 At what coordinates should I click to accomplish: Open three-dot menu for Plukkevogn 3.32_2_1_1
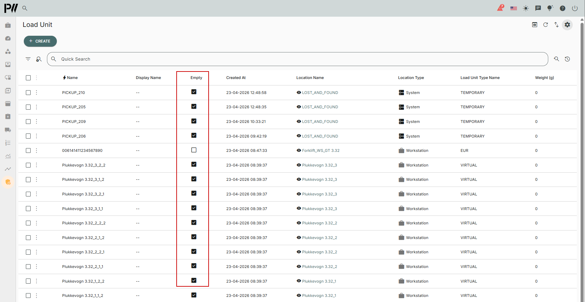tap(36, 266)
